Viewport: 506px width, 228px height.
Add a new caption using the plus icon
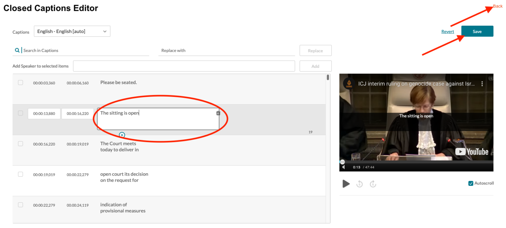[122, 135]
